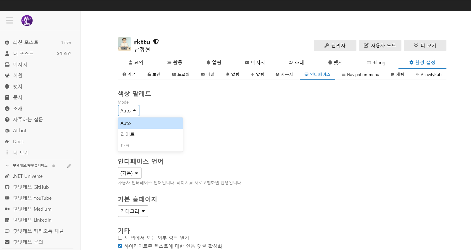The image size is (471, 250).
Task: Click the 문서 book icon in sidebar
Action: tap(7, 97)
